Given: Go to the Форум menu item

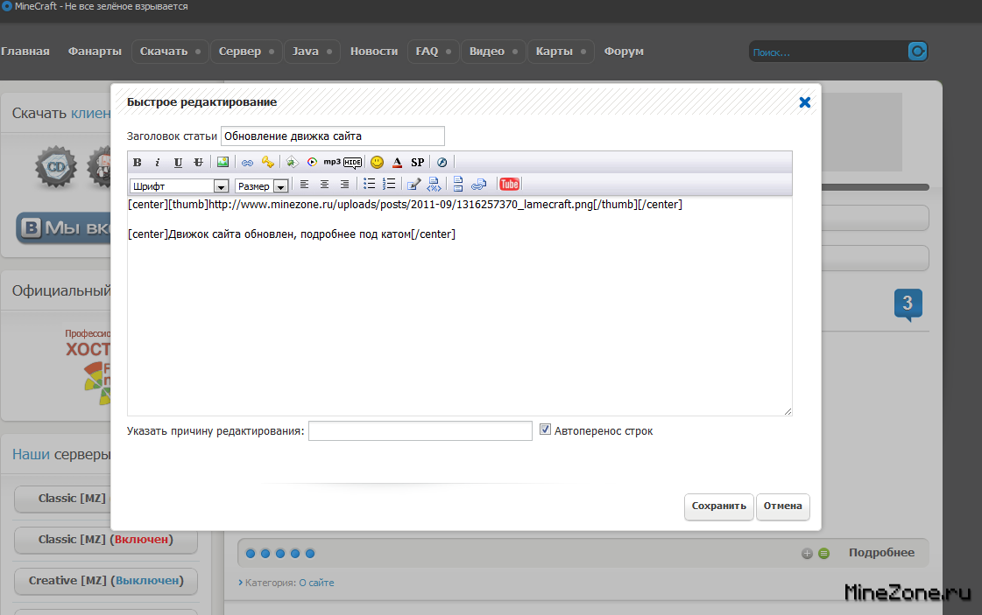Looking at the screenshot, I should click(624, 52).
